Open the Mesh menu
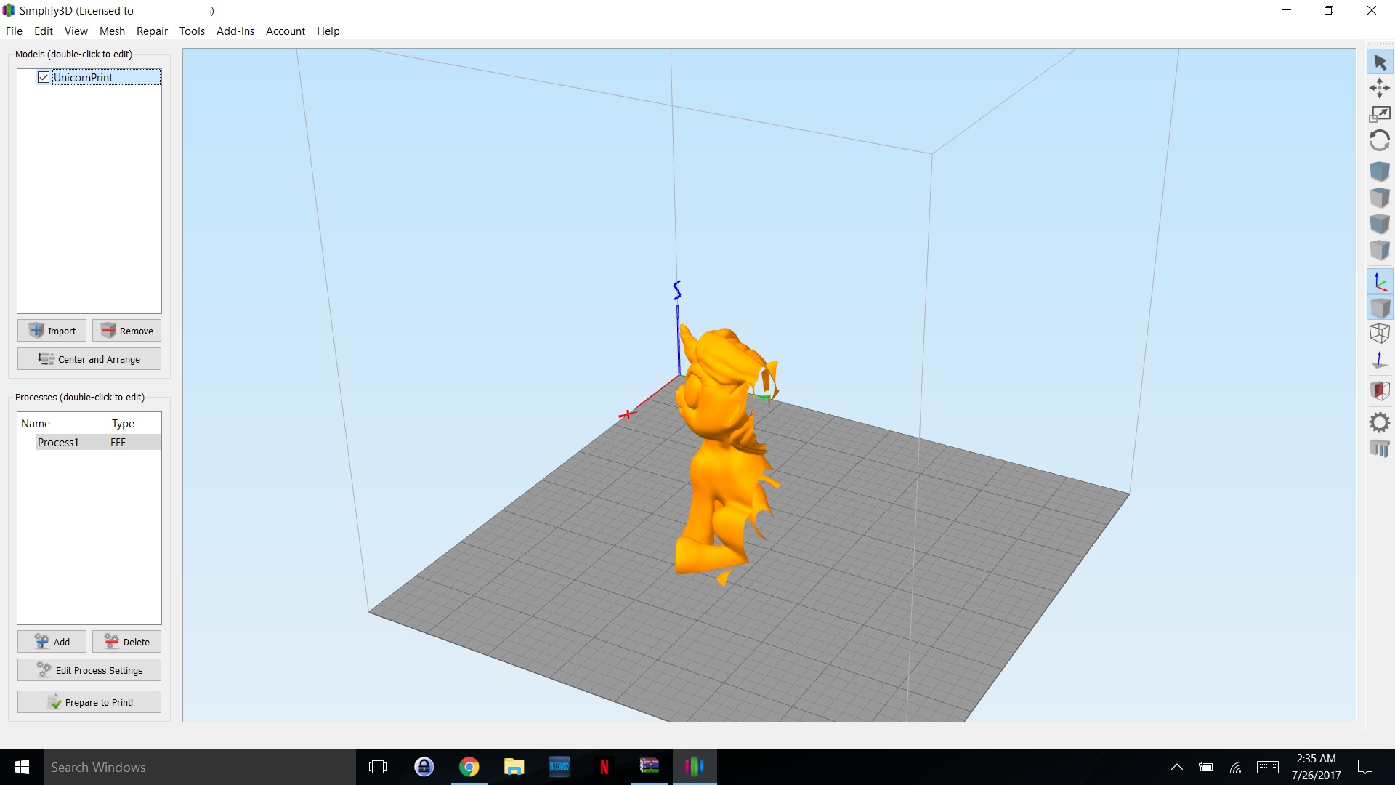 tap(112, 31)
